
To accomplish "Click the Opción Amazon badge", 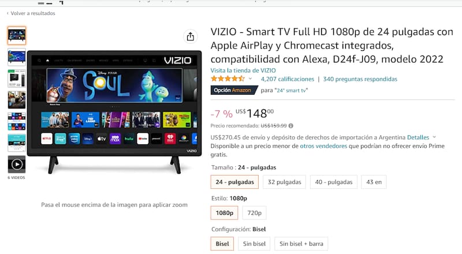I will coord(234,90).
